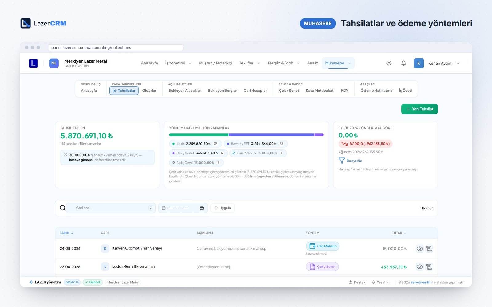Image resolution: width=492 pixels, height=307 pixels.
Task: Open aywebyazilim link in footer
Action: point(421,282)
